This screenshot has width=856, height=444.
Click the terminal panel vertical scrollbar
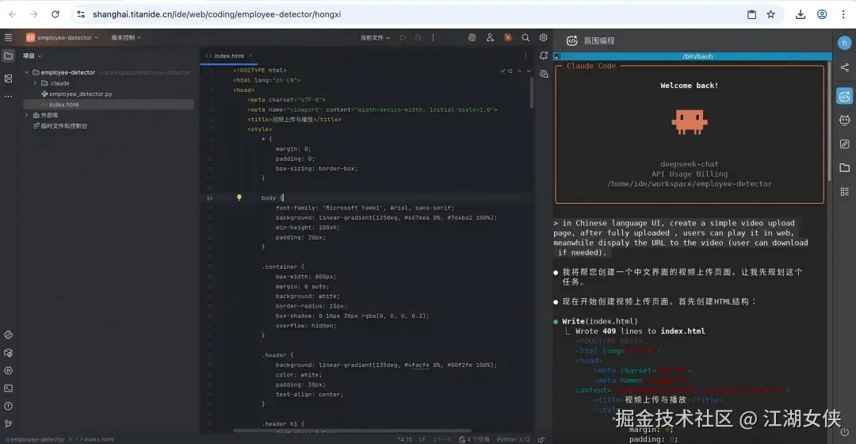tap(829, 121)
